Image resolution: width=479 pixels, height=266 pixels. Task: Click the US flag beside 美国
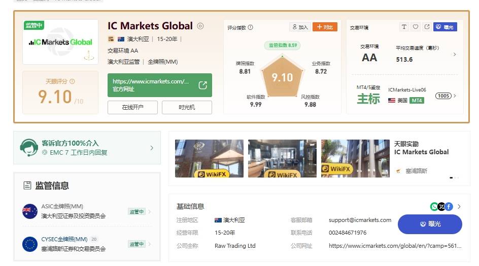[x=392, y=101]
